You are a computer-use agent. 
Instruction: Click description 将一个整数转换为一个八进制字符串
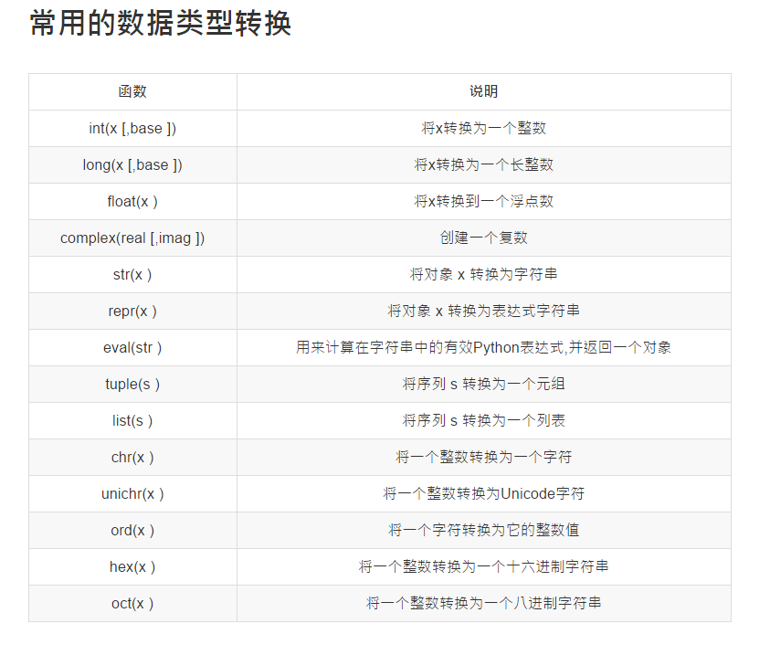tap(484, 603)
